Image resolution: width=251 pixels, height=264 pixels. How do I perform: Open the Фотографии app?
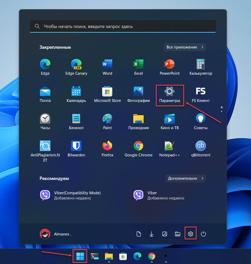click(x=138, y=94)
